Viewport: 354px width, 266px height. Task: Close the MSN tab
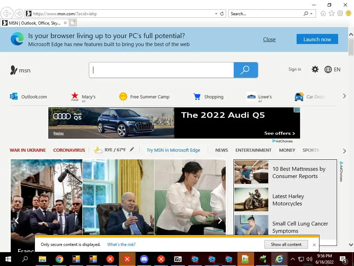click(65, 23)
